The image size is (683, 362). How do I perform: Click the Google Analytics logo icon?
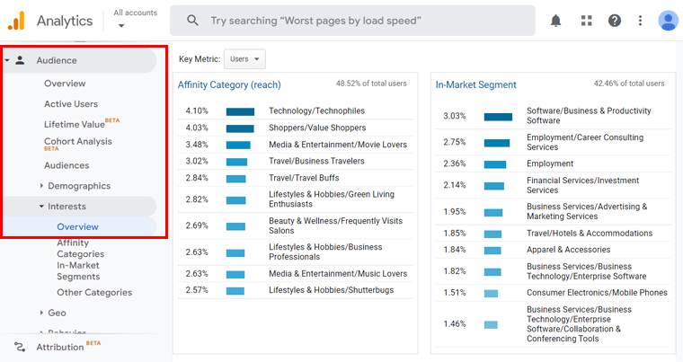tap(16, 21)
